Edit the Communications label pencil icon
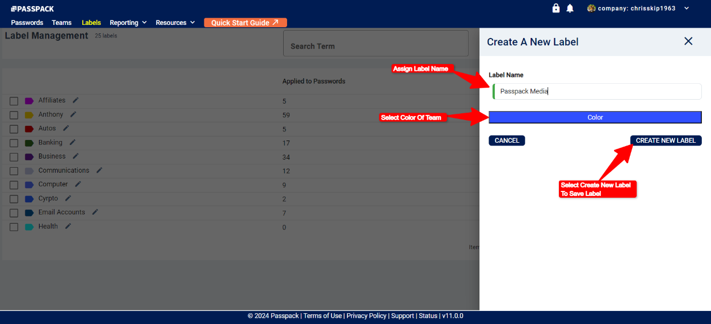 click(99, 170)
